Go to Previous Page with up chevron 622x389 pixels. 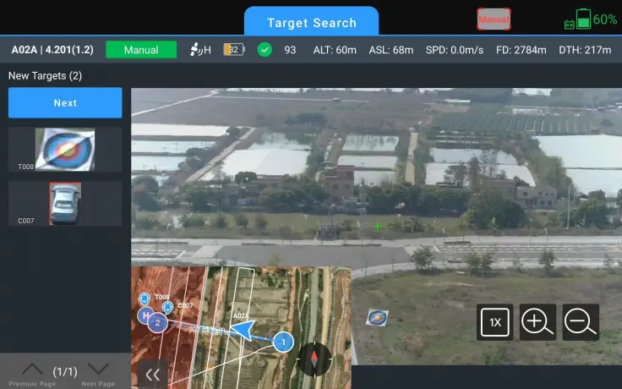[x=32, y=370]
